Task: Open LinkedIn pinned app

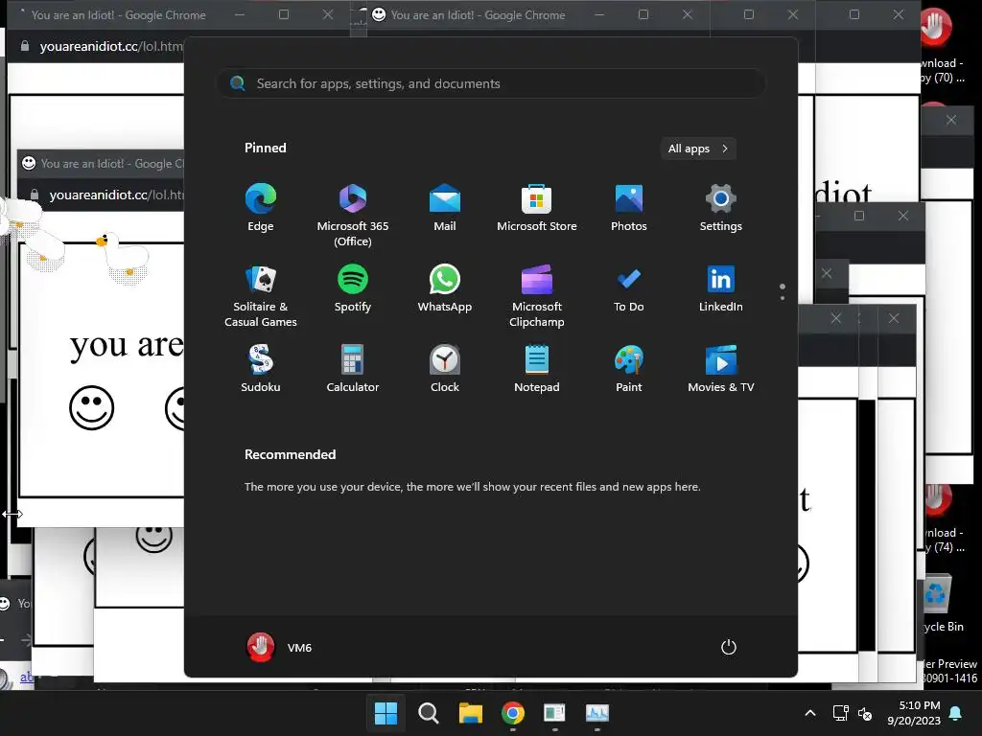Action: 721,288
